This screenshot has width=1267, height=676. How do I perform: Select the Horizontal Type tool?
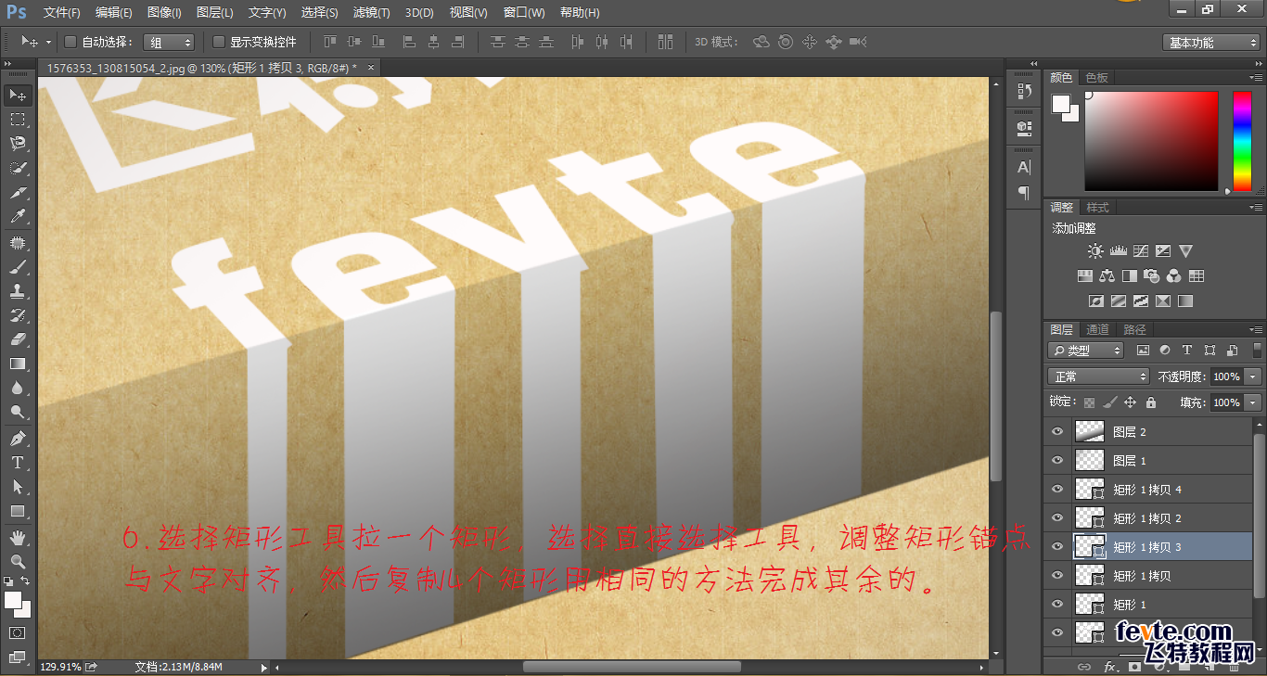18,462
